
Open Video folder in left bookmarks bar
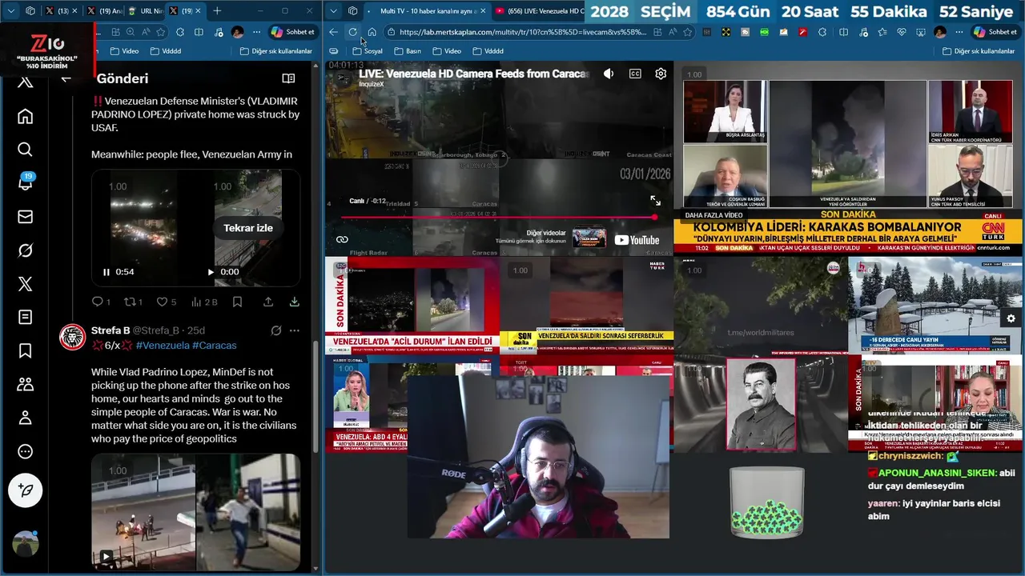[x=124, y=51]
